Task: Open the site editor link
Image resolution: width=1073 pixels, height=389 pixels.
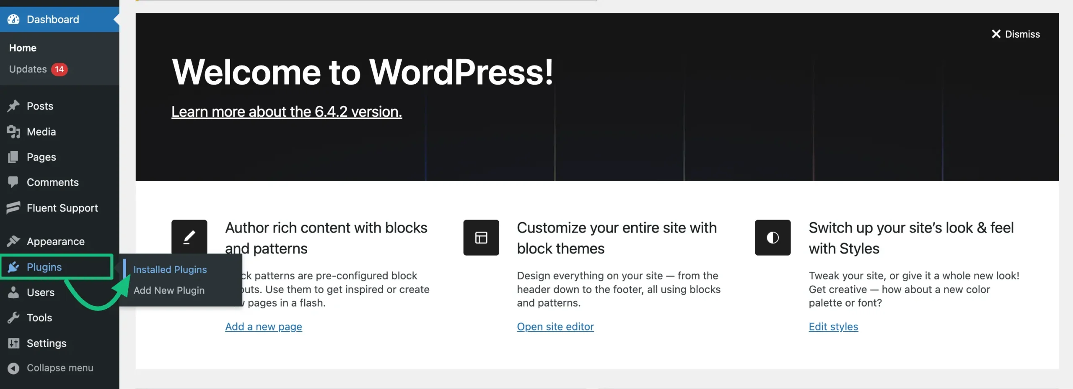Action: click(555, 327)
